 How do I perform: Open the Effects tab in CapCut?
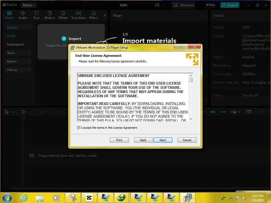pos(63,15)
